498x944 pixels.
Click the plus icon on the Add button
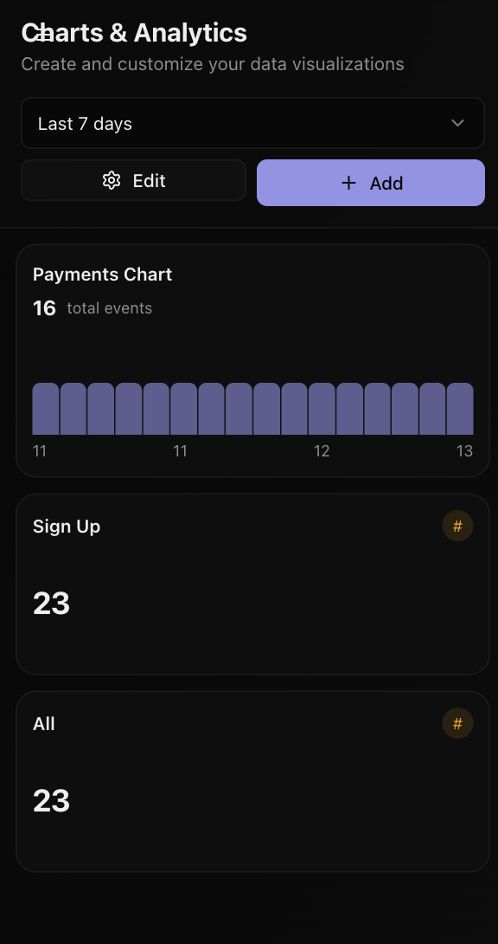pos(348,183)
